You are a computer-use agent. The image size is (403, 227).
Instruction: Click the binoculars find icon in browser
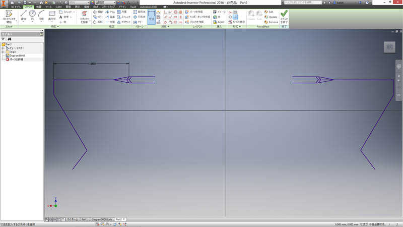(9, 39)
